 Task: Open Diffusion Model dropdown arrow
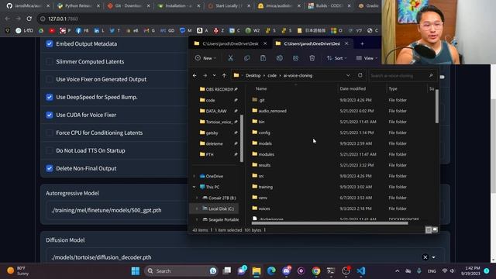point(434,257)
